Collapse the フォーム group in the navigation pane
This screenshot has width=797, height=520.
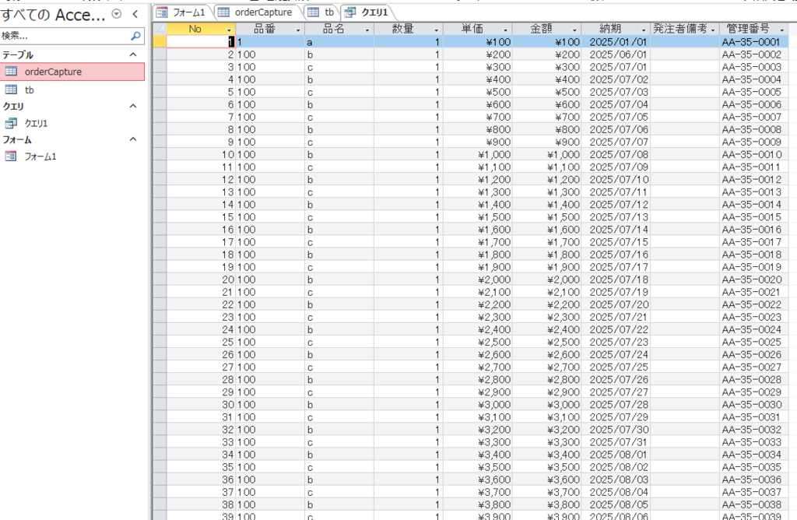click(132, 140)
